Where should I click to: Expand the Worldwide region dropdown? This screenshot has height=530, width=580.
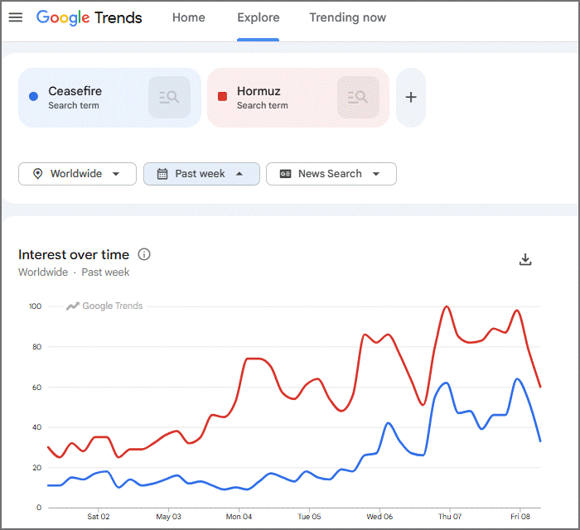tap(77, 174)
